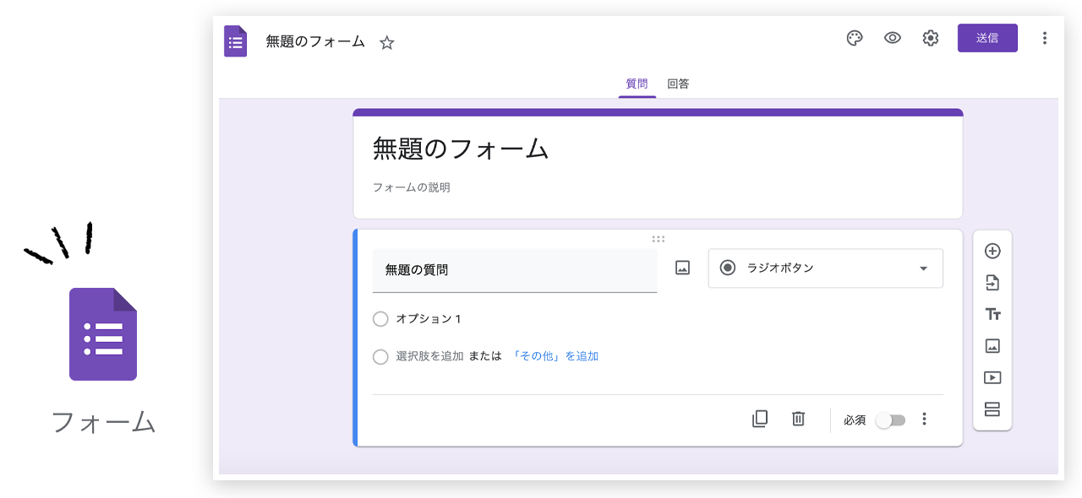Add a title and description block
The height and width of the screenshot is (498, 1082).
coord(992,314)
